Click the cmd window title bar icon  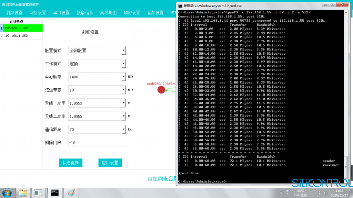coord(180,5)
